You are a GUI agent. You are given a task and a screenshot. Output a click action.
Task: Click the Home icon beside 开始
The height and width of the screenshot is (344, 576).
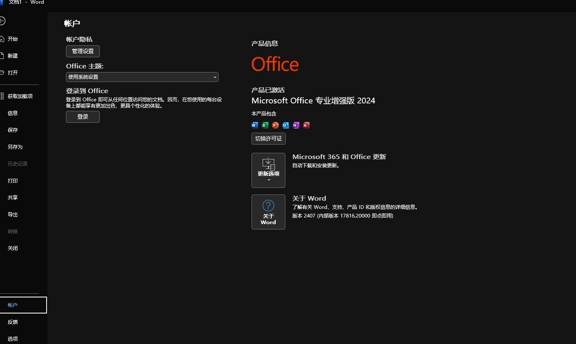2,39
